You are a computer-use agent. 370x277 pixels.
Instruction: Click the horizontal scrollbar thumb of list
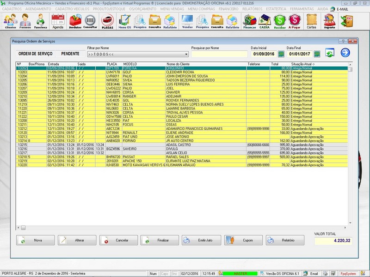tap(23, 228)
